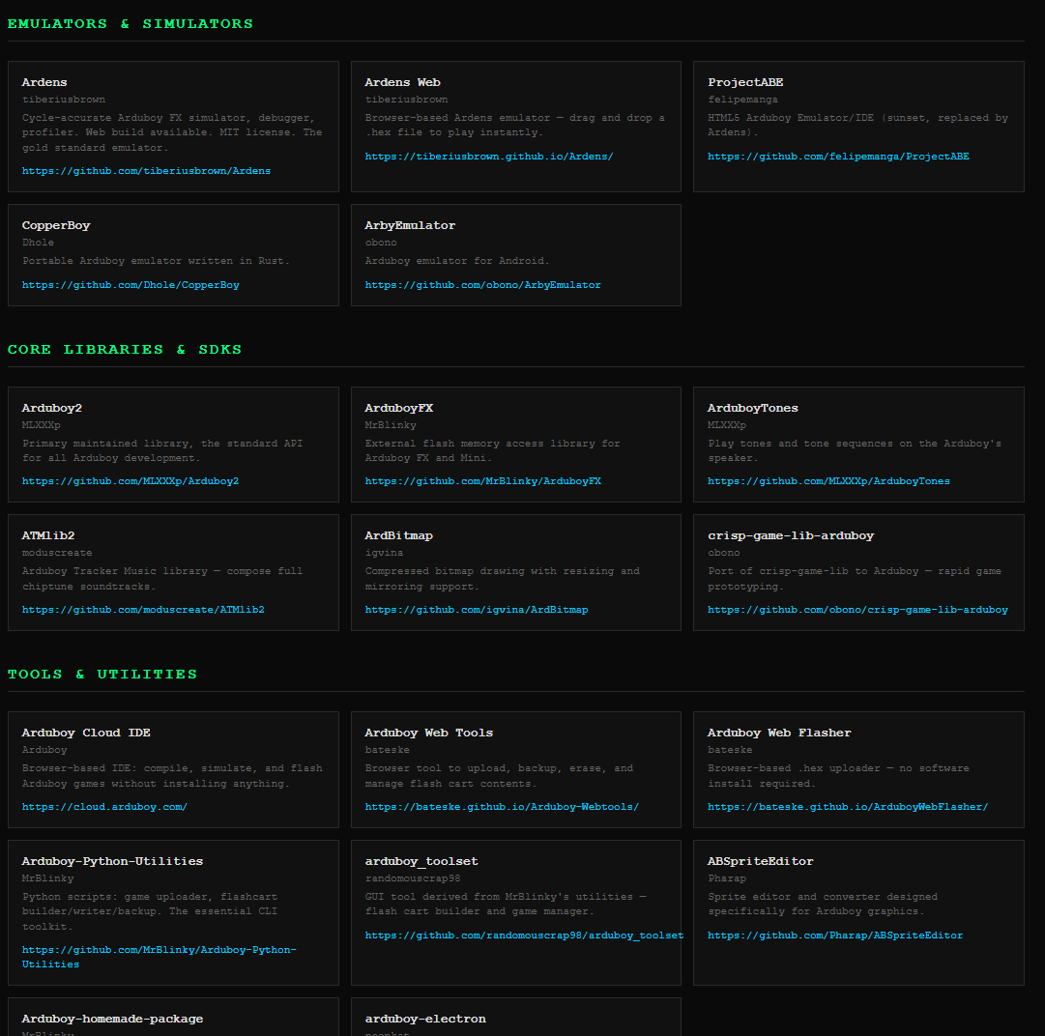
Task: Click the Core Libraries & SDKs heading
Action: (125, 350)
